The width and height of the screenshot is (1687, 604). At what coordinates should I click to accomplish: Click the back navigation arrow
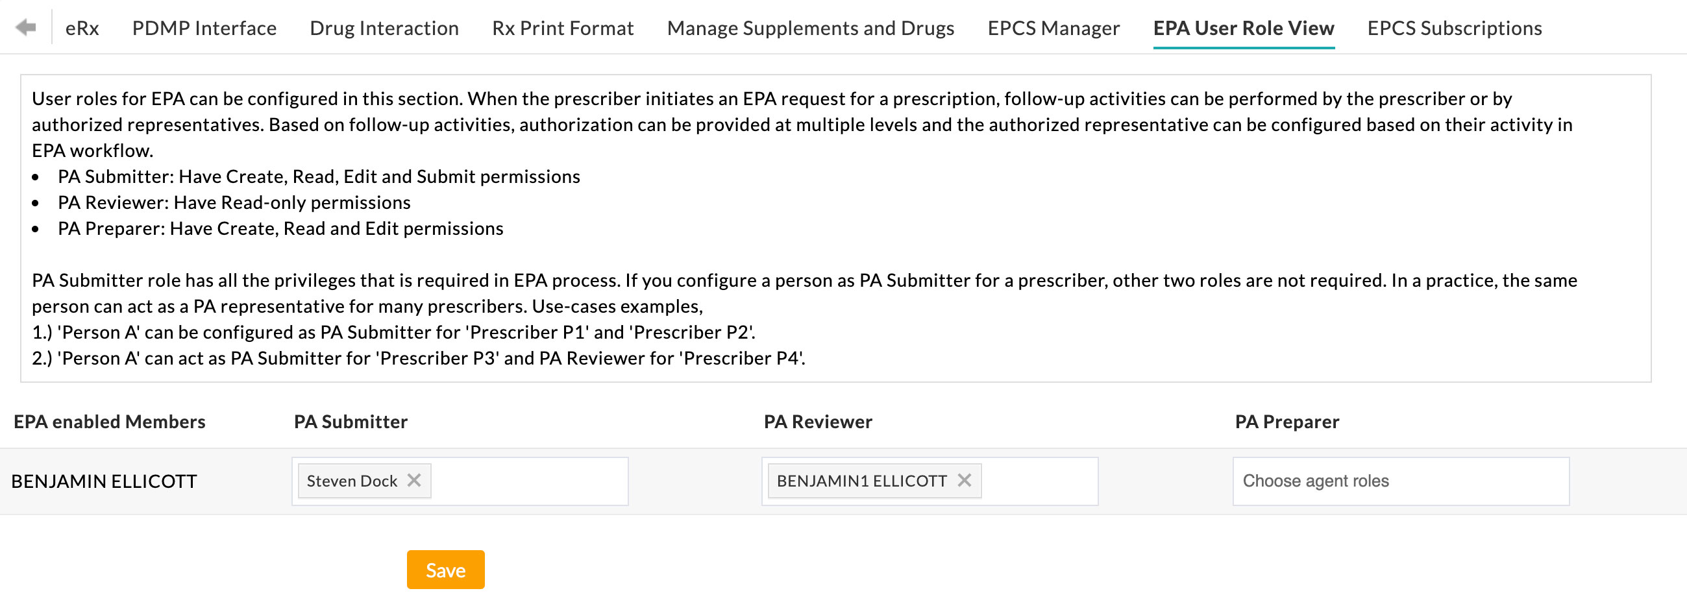coord(25,27)
